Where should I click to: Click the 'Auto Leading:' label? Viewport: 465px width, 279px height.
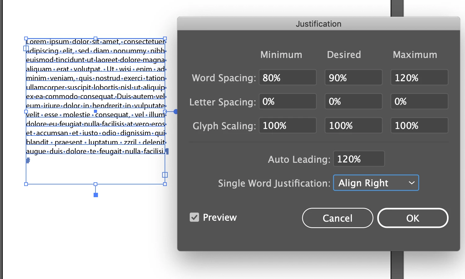pyautogui.click(x=299, y=159)
